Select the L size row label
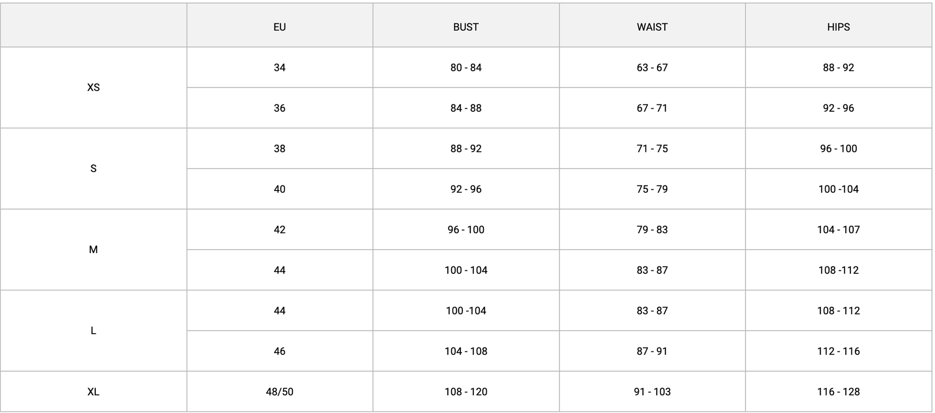Screen dimensions: 935x413 click(x=93, y=331)
